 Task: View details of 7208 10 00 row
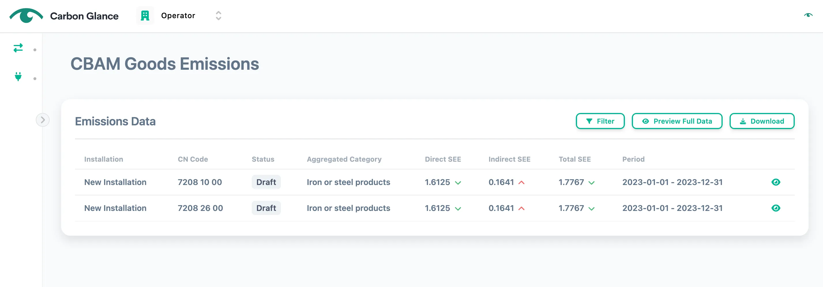pyautogui.click(x=775, y=182)
